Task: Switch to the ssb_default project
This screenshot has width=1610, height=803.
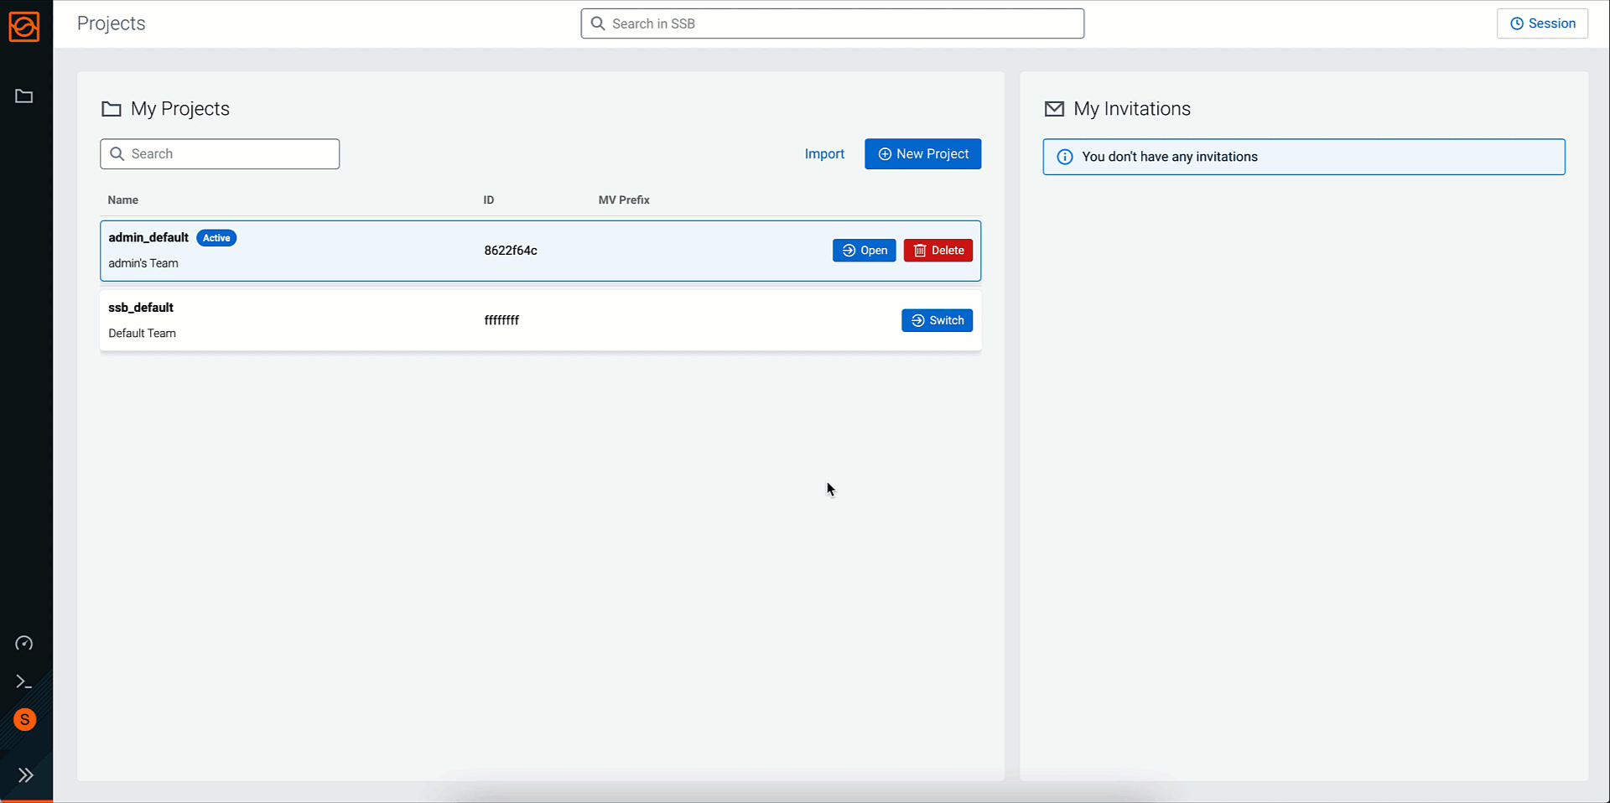Action: (937, 320)
